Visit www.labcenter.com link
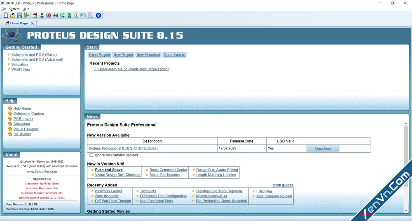The height and width of the screenshot is (221, 412). pyautogui.click(x=42, y=172)
